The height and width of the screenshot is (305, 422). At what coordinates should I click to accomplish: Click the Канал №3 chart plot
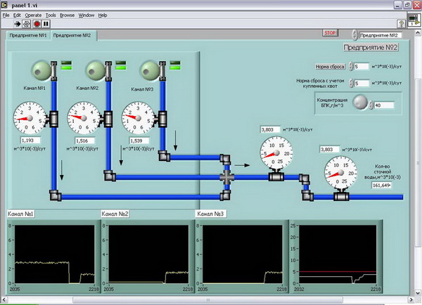coord(243,254)
